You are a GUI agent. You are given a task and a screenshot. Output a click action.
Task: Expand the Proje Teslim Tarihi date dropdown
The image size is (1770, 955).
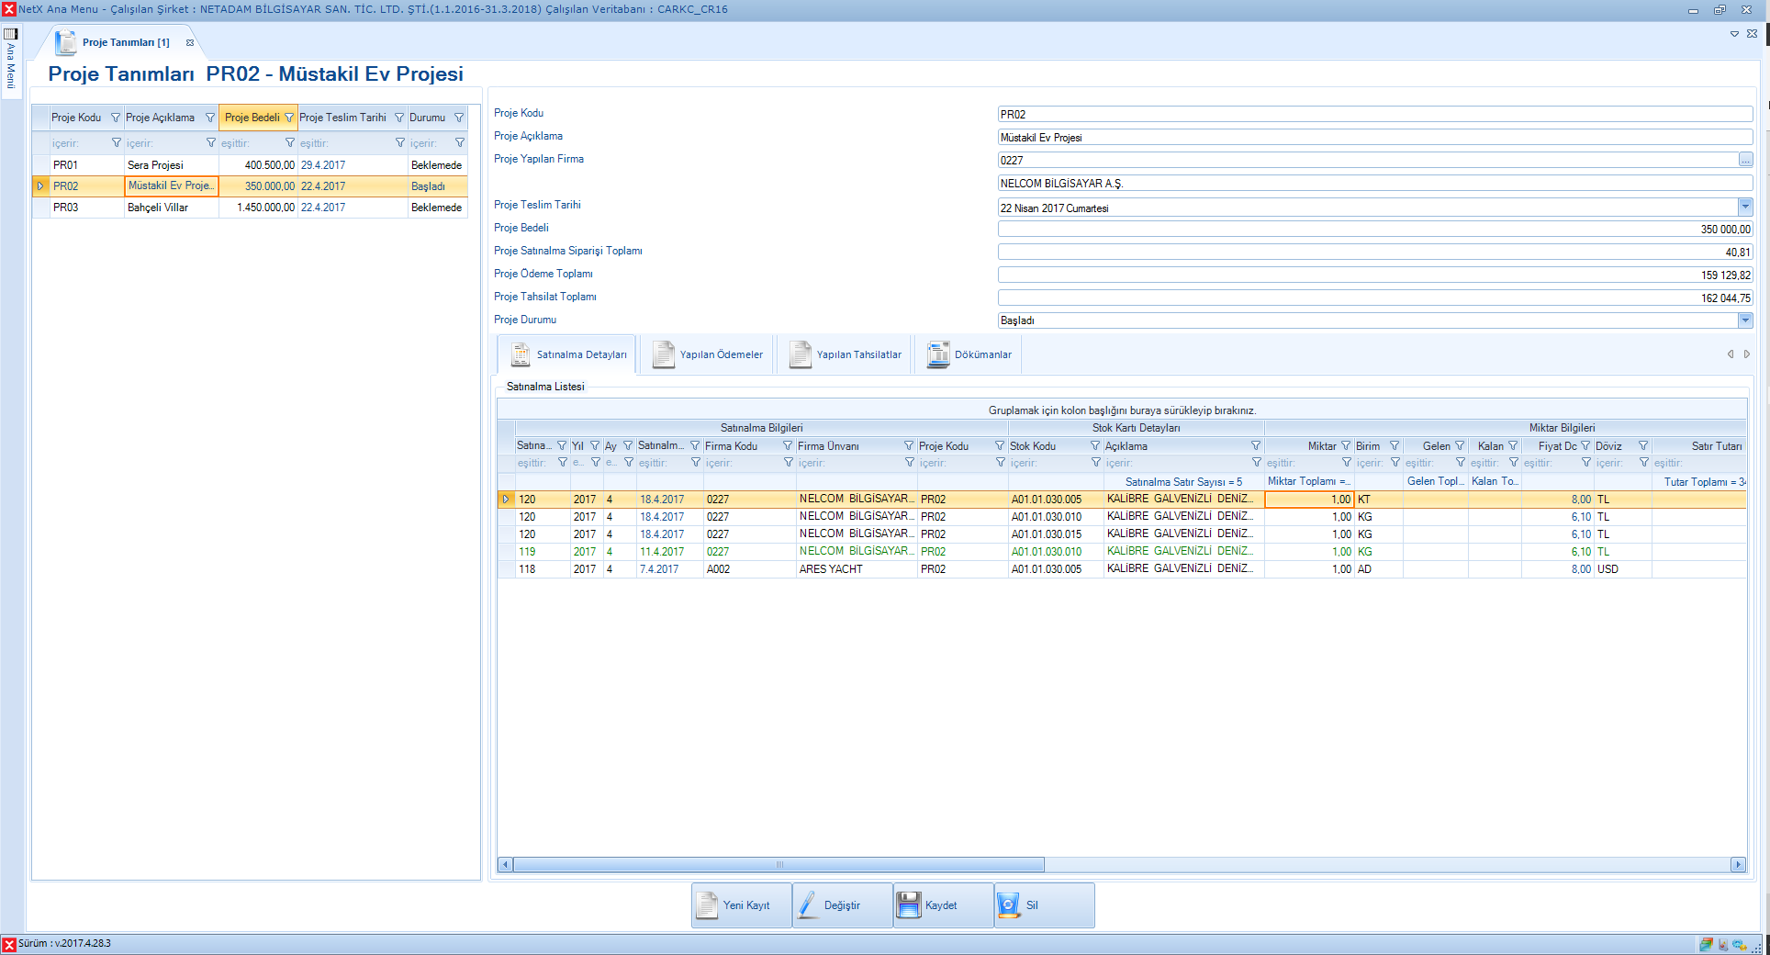(x=1745, y=208)
